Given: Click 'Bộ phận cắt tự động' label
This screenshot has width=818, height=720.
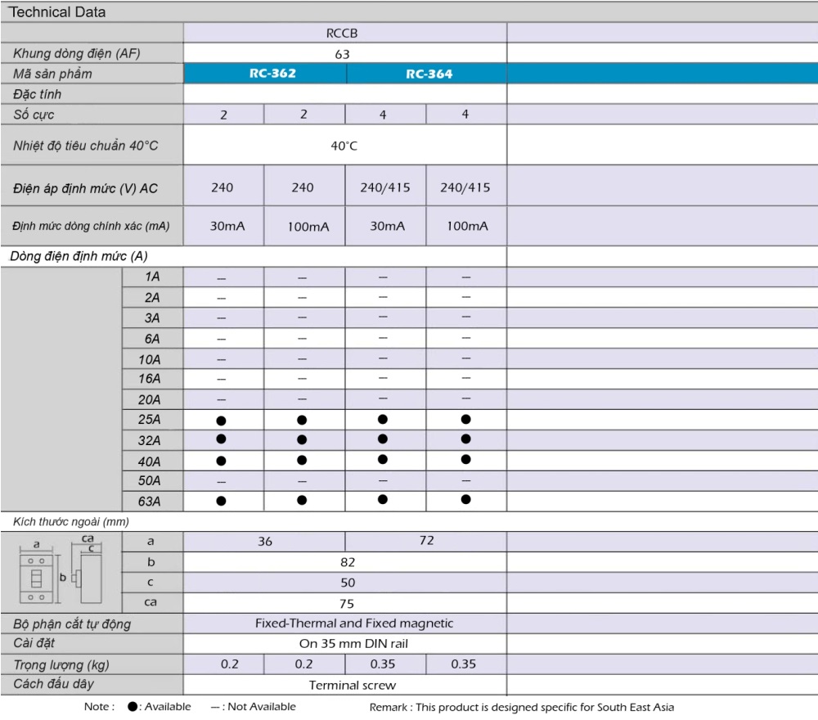Looking at the screenshot, I should coord(72,624).
